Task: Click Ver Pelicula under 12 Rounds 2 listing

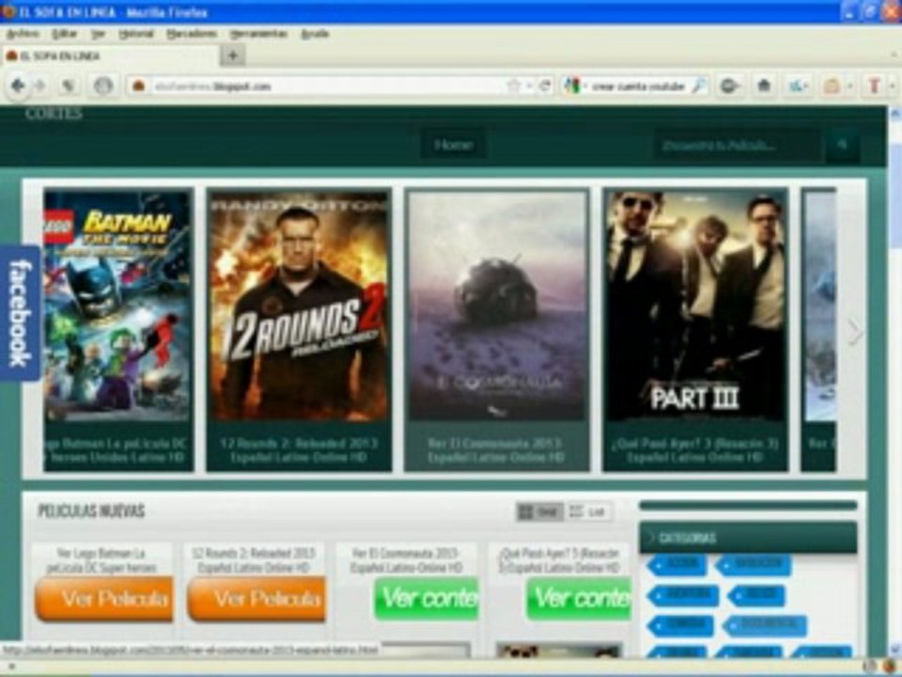Action: [x=257, y=599]
